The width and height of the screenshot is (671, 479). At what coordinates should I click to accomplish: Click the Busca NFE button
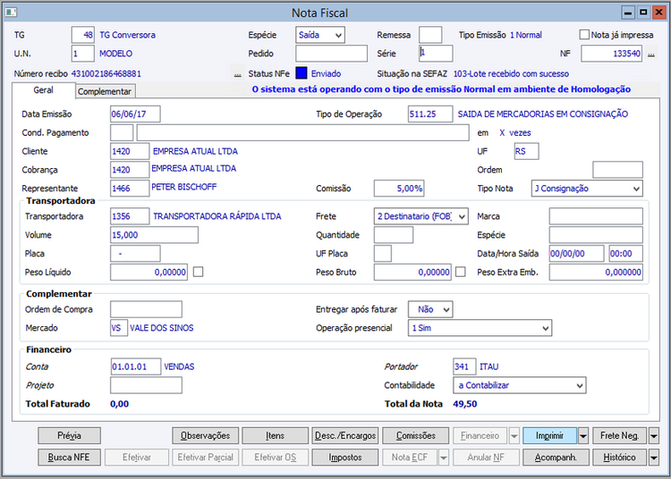point(69,457)
